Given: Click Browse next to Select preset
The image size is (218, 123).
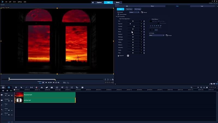Looking at the screenshot, I should (x=144, y=12).
